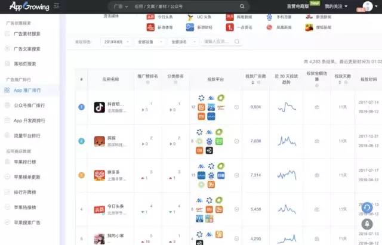The height and width of the screenshot is (245, 382).
Task: Click the Xiaomi platform icon in 抖音 row
Action: pos(201,117)
